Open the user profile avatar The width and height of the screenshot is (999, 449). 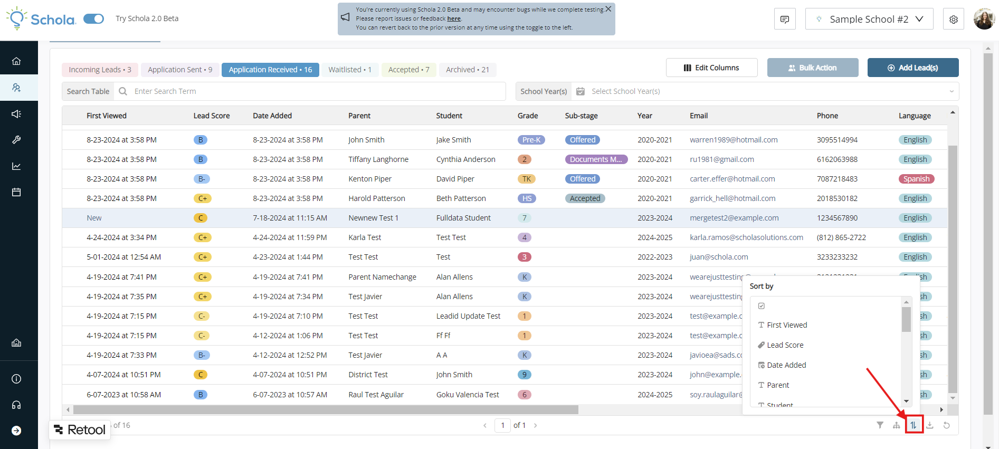(x=984, y=19)
